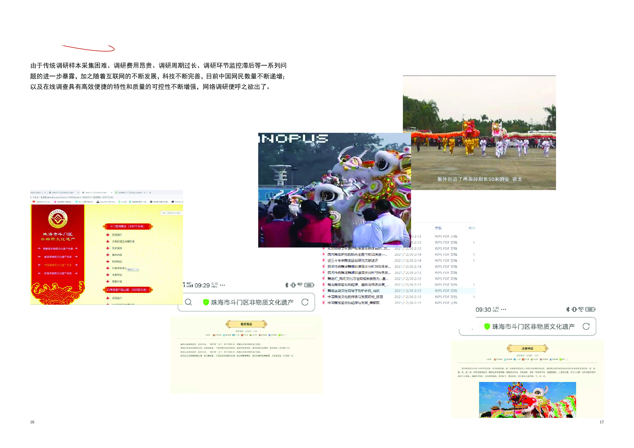Click the Sina Weibo share icon
Screen dimensions: 634x448
pyautogui.click(x=214, y=335)
